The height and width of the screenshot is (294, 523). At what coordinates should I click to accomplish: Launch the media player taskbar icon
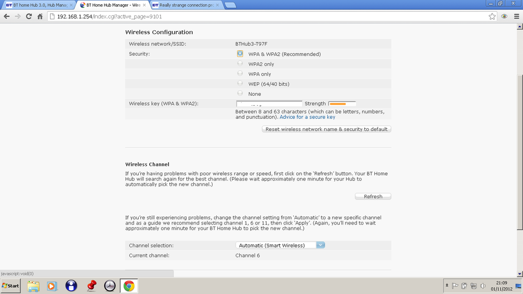[52, 286]
